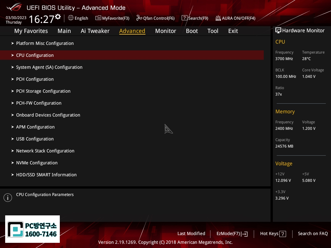This screenshot has height=248, width=331.
Task: Open the Tool tab
Action: click(x=213, y=31)
